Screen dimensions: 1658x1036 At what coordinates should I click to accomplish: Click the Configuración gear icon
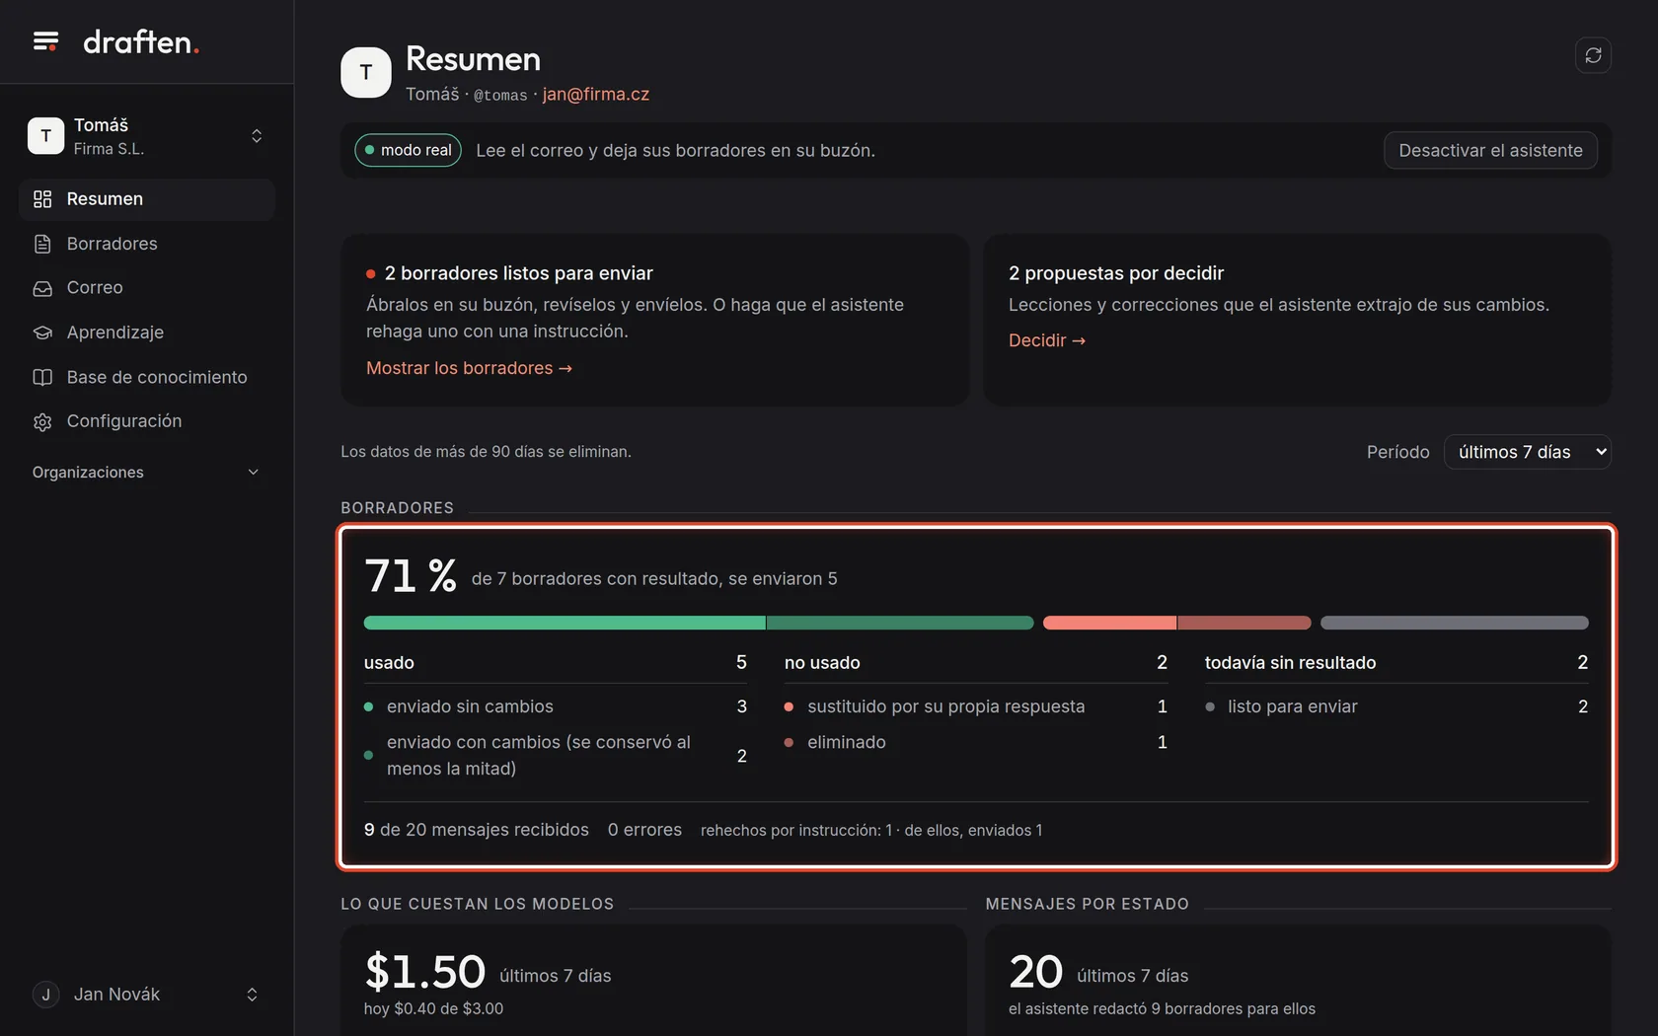pyautogui.click(x=42, y=421)
